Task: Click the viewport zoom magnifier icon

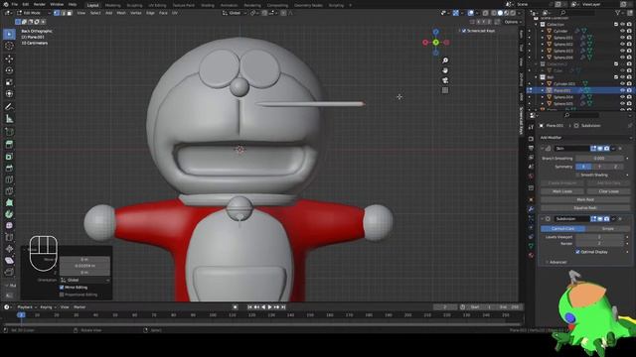Action: pos(445,60)
